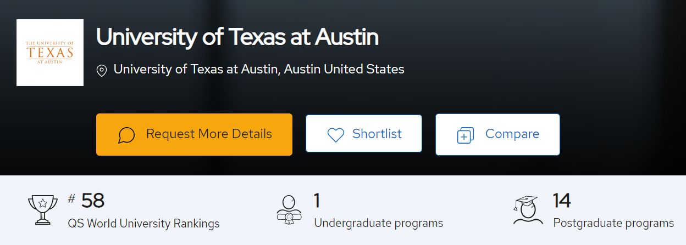This screenshot has height=245, width=686.
Task: Click the University of Texas logo thumbnail
Action: coord(50,53)
